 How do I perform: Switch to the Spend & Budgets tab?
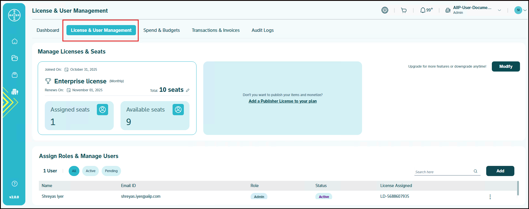[x=162, y=30]
